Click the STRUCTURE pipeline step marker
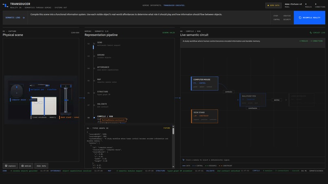Viewport: 328px width, 184px height. click(94, 93)
